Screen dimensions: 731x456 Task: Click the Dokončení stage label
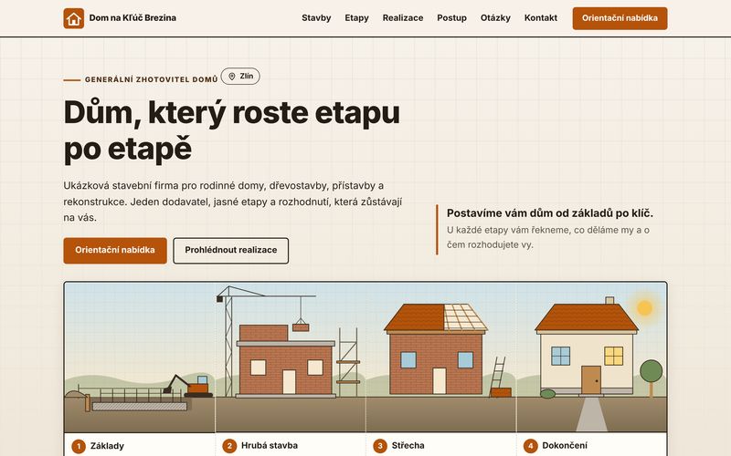pos(565,445)
